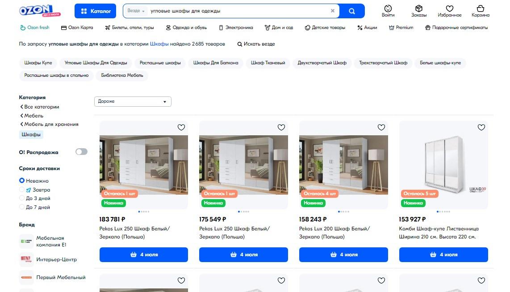Select the До 3 дней delivery option
The image size is (510, 292).
[x=22, y=198]
